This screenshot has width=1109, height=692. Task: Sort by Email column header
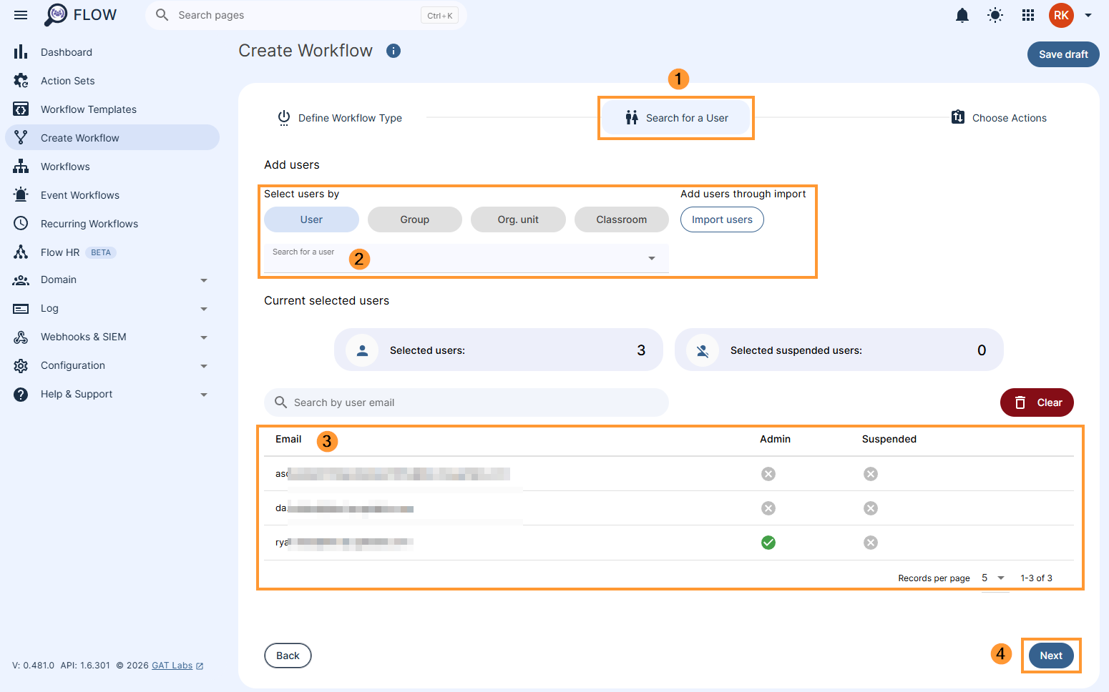288,439
